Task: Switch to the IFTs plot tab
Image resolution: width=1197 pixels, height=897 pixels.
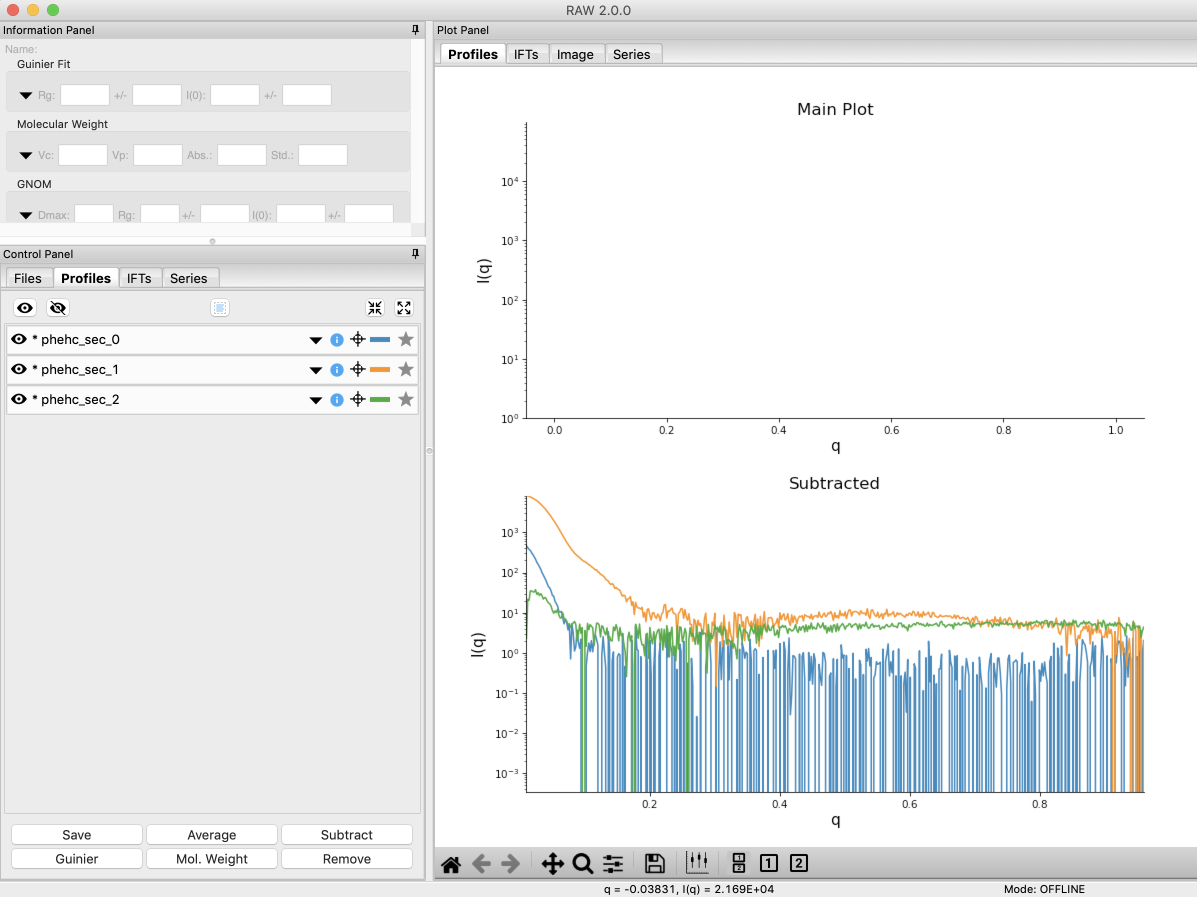Action: click(x=525, y=54)
